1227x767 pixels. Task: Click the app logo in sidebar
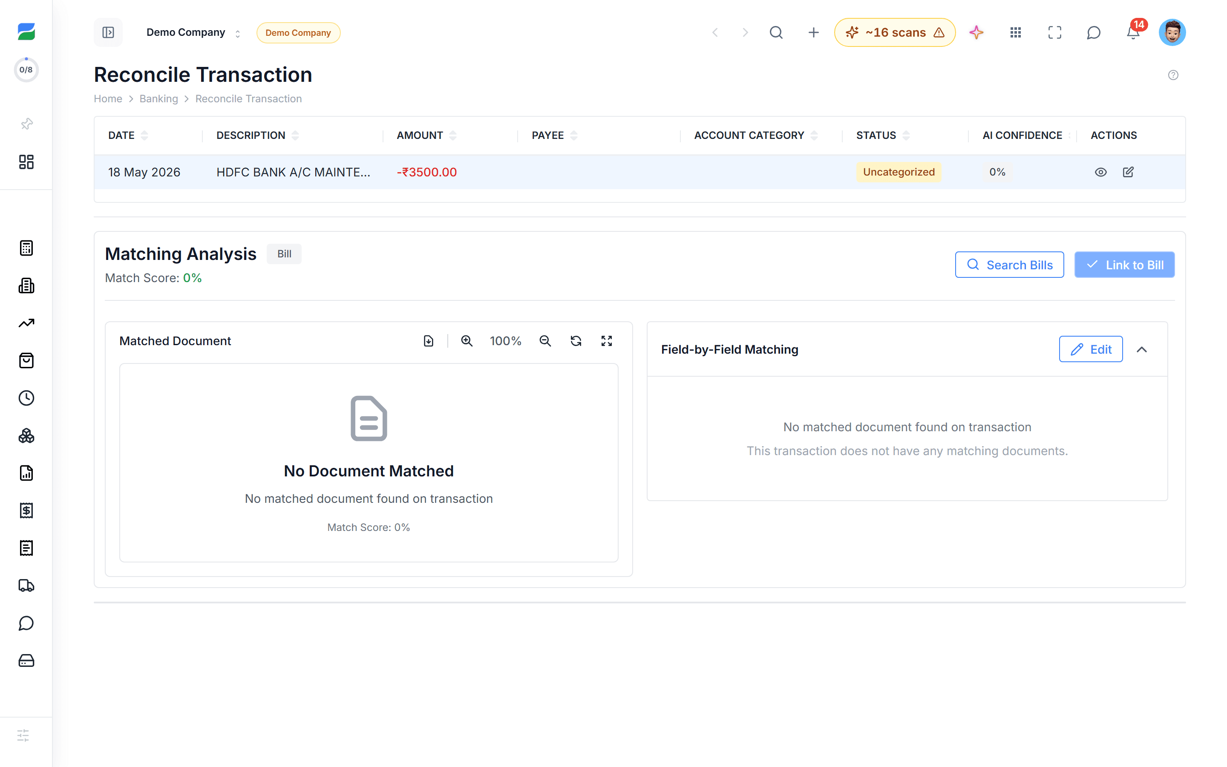click(x=26, y=32)
